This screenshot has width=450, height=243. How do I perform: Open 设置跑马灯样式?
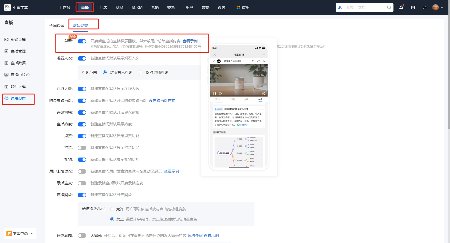(x=162, y=100)
